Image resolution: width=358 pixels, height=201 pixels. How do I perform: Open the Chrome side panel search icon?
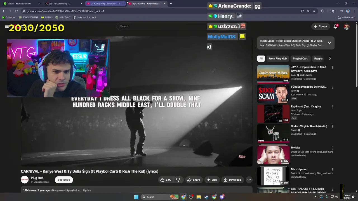tap(332, 11)
